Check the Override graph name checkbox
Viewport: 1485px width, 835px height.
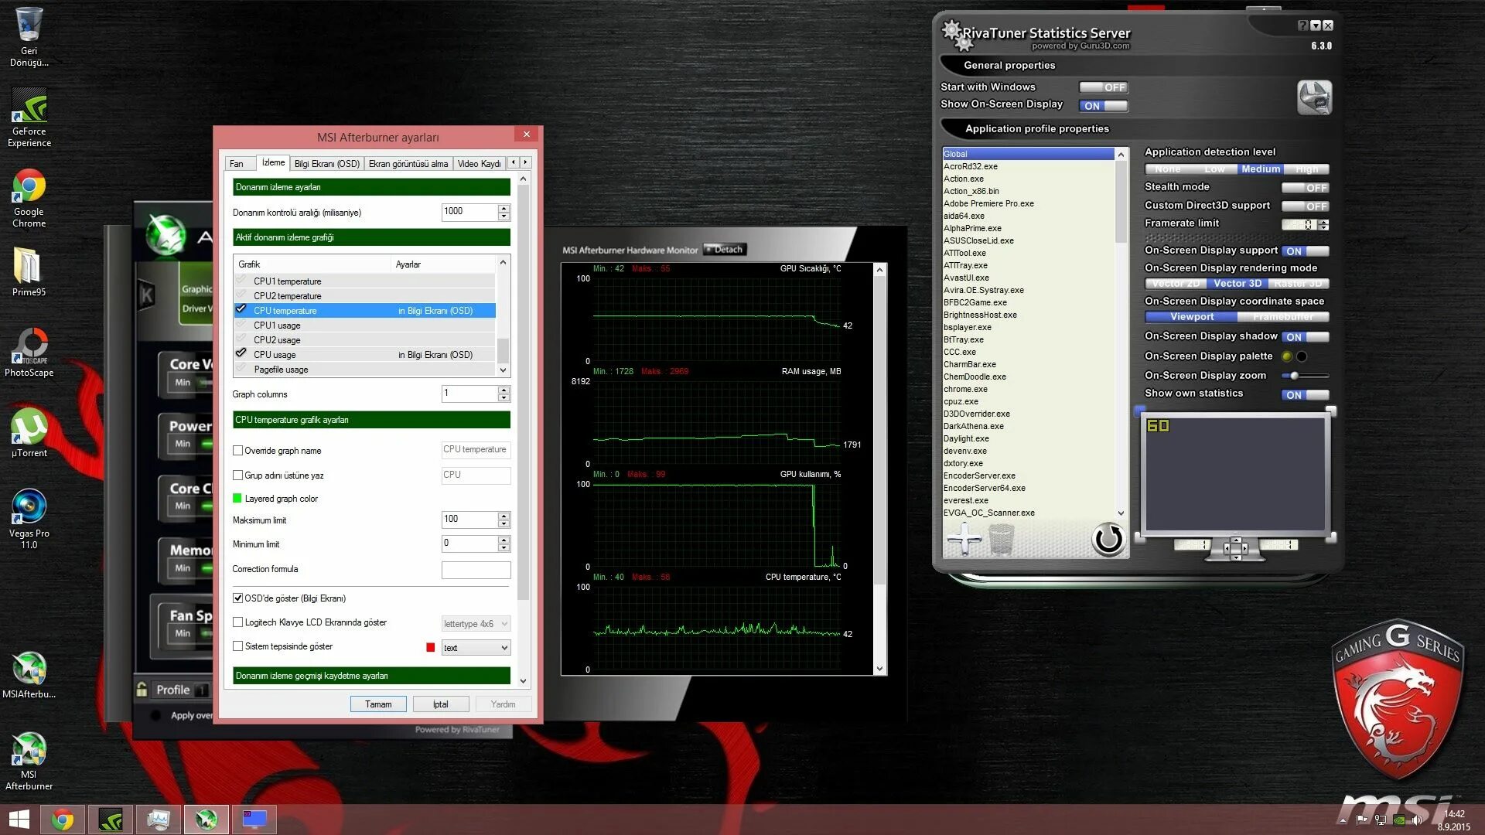click(x=238, y=451)
